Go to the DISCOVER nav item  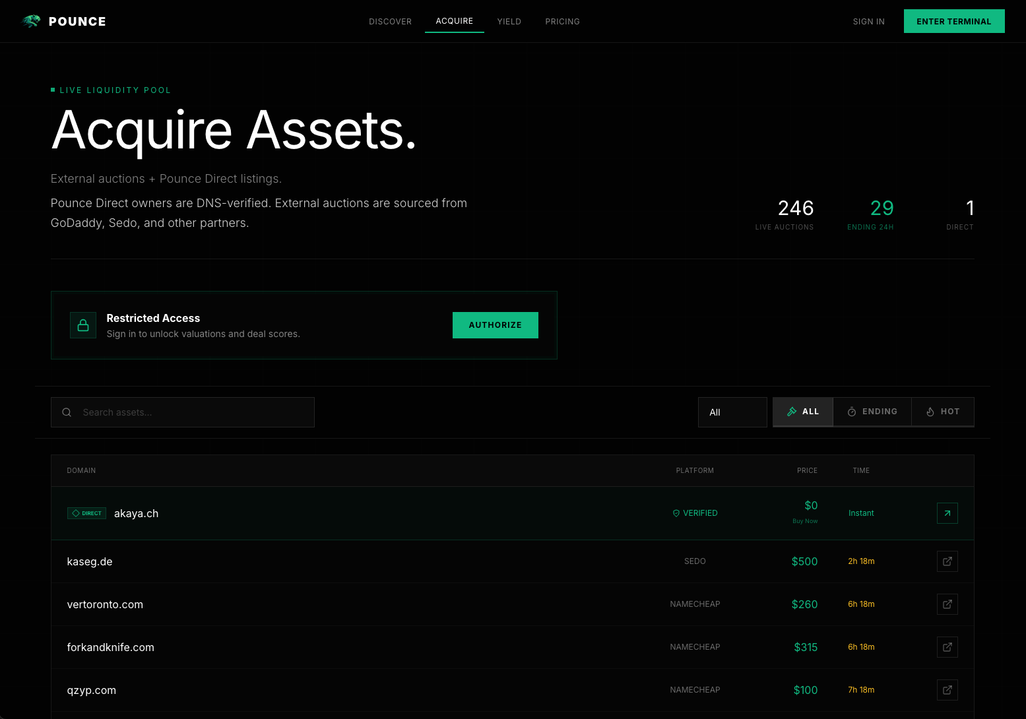pyautogui.click(x=390, y=22)
